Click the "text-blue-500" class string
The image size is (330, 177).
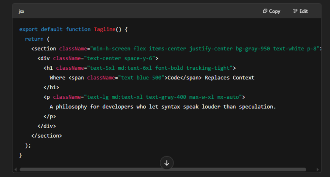(141, 78)
